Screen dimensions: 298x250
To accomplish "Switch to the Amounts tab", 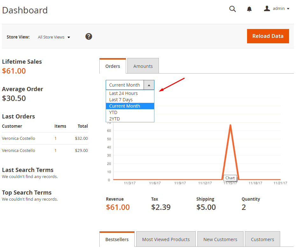I will click(x=143, y=66).
